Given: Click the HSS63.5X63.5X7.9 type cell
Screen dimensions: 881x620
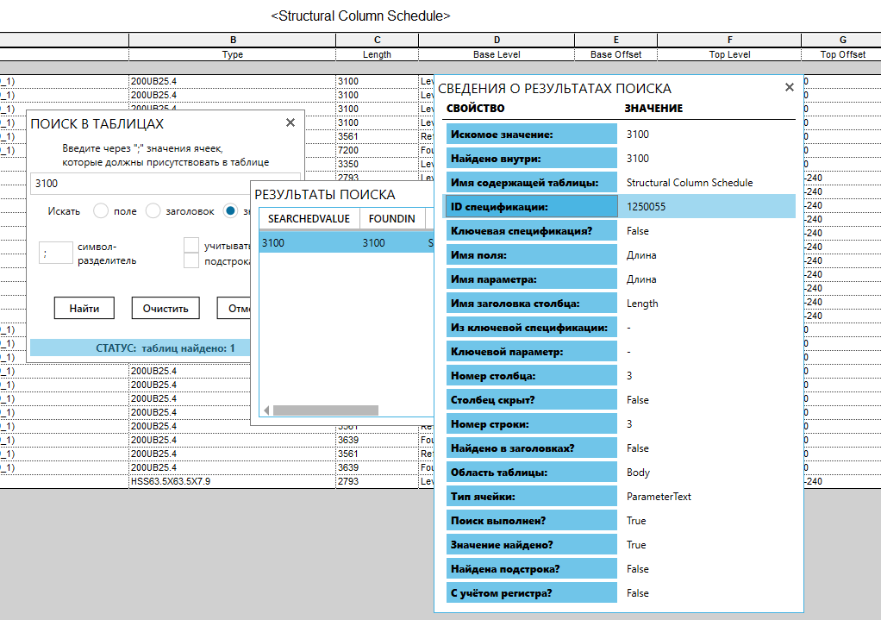Looking at the screenshot, I should click(x=233, y=481).
